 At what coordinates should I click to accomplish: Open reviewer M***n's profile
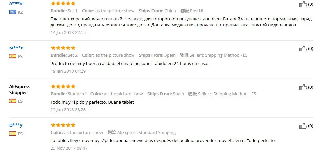tap(16, 48)
